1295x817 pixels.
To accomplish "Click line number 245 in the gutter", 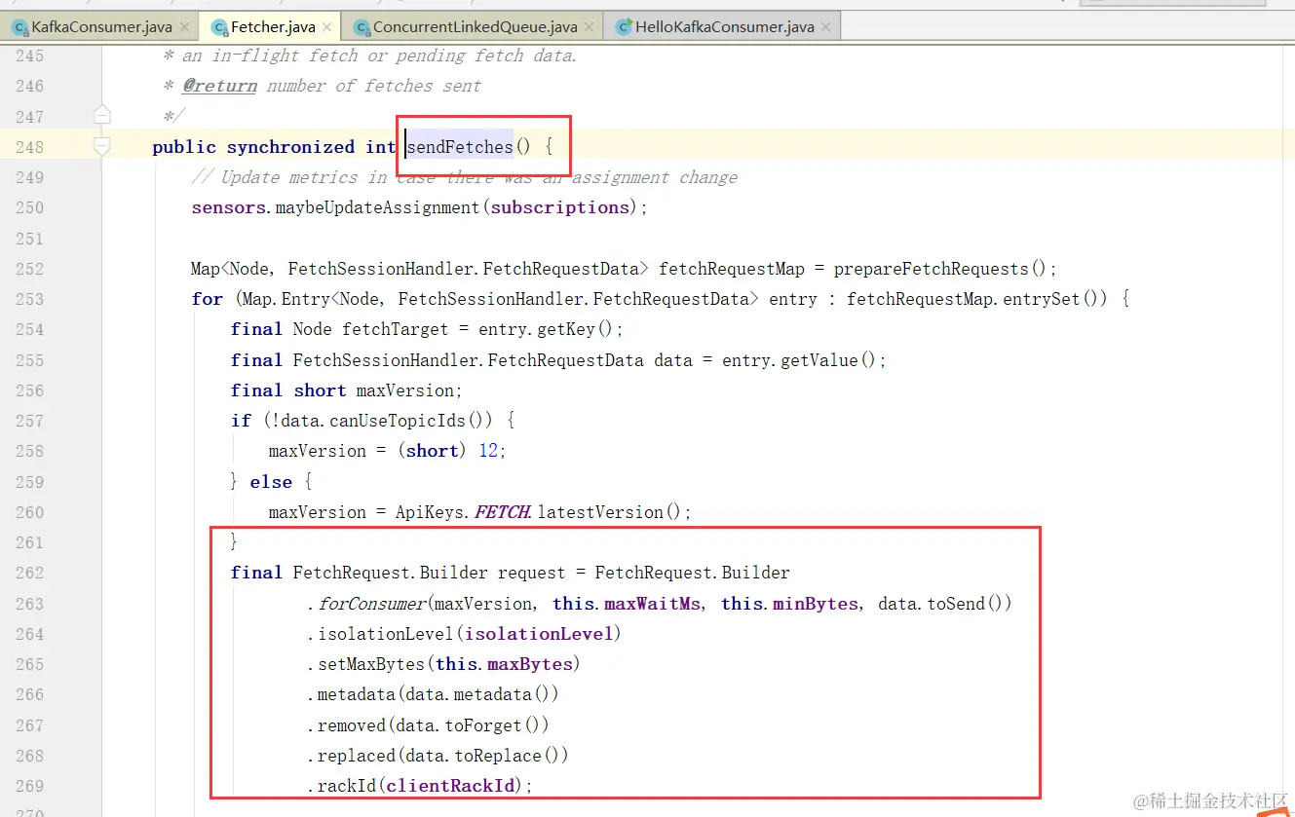I will 30,56.
